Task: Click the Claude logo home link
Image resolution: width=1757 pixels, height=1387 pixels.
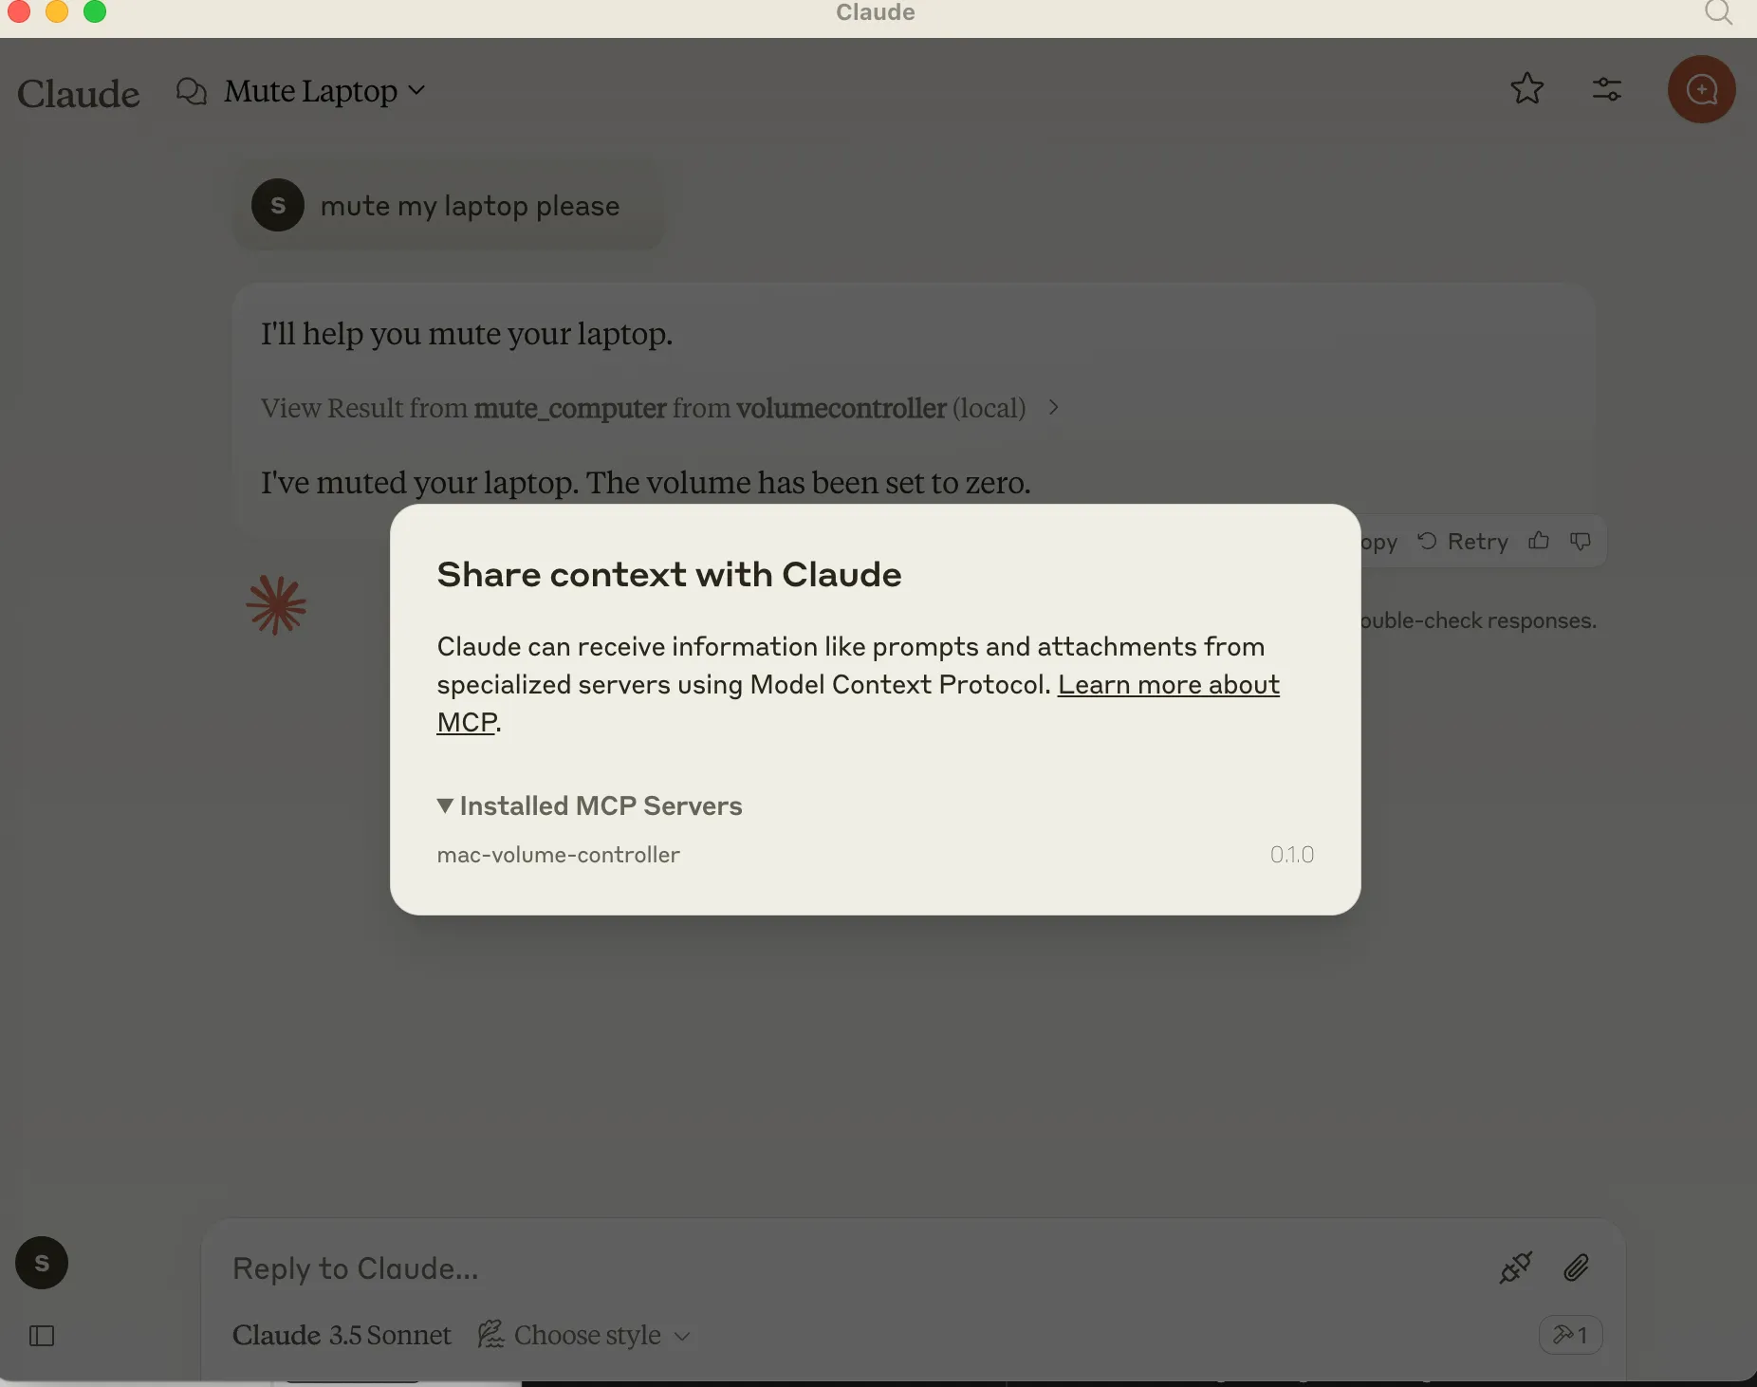Action: pyautogui.click(x=78, y=93)
